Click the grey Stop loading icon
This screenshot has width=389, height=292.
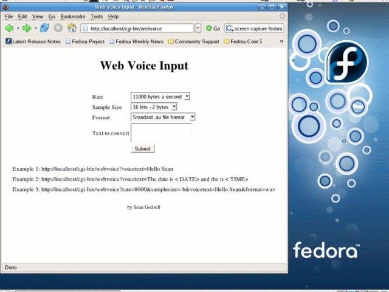tap(58, 28)
